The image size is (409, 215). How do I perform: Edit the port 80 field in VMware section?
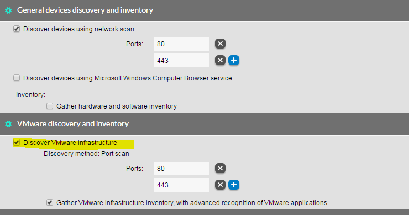tap(182, 168)
